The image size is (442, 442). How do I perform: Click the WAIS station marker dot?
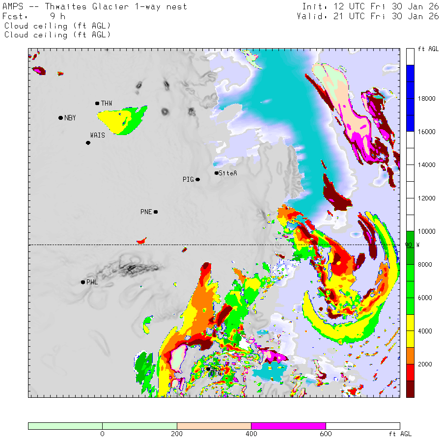pyautogui.click(x=88, y=143)
